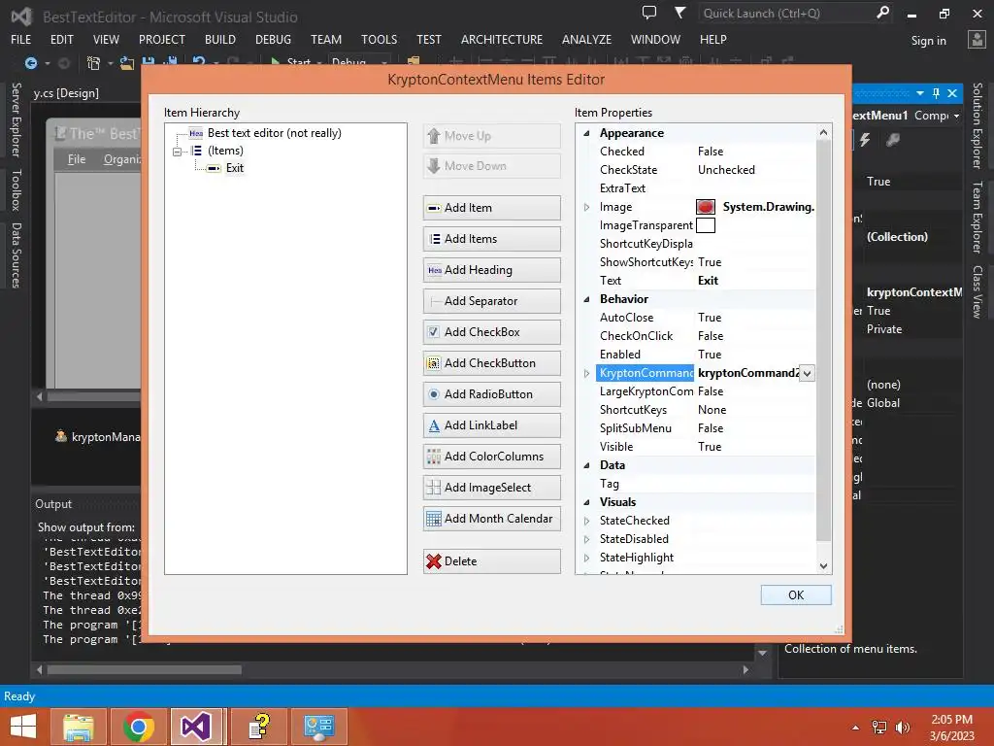Click the Add Month Calendar button
The image size is (994, 746).
491,519
